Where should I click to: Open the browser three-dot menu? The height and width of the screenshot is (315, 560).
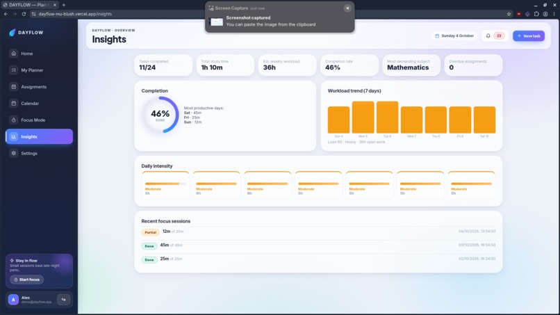(554, 14)
